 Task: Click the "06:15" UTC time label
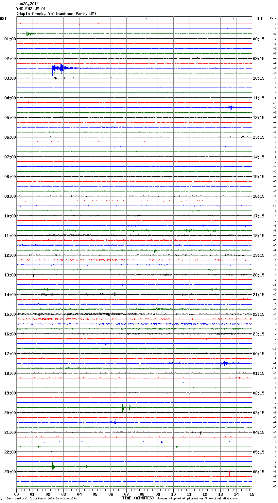(259, 472)
